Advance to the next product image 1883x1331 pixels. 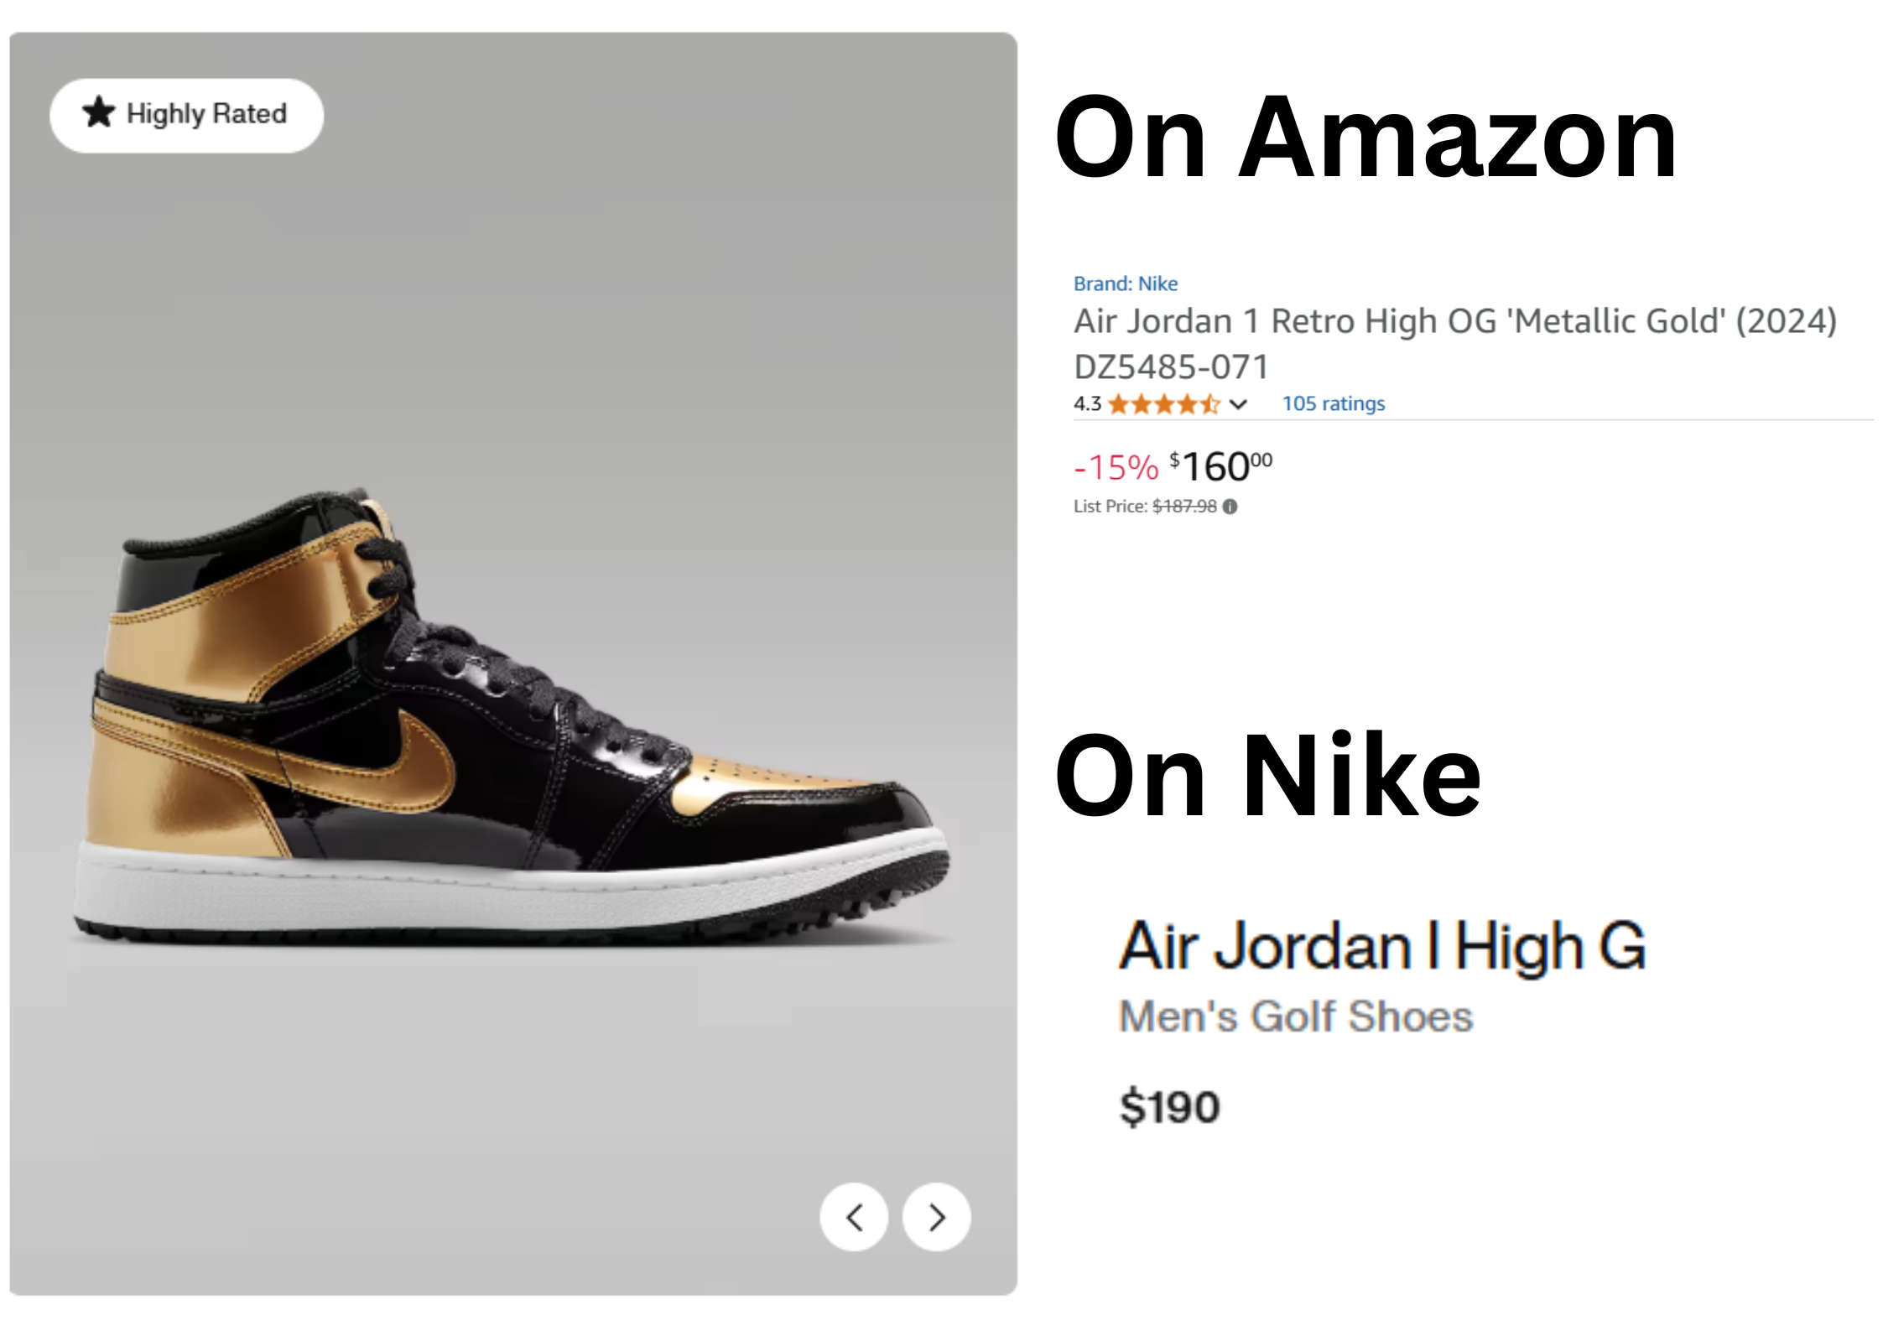(936, 1217)
